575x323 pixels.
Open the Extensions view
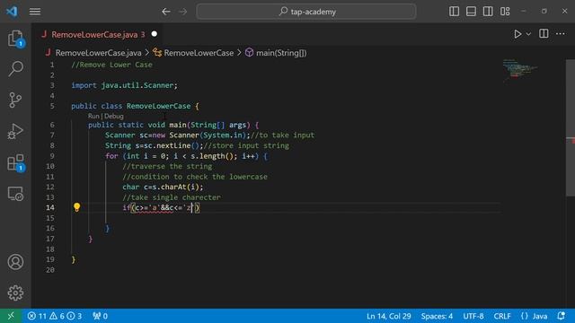click(x=15, y=162)
